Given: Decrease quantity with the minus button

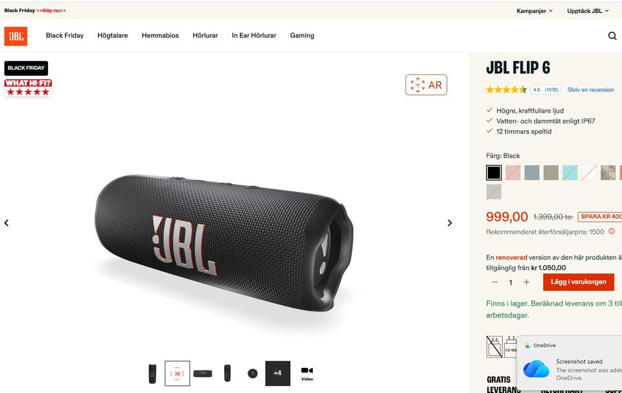Looking at the screenshot, I should click(x=494, y=282).
